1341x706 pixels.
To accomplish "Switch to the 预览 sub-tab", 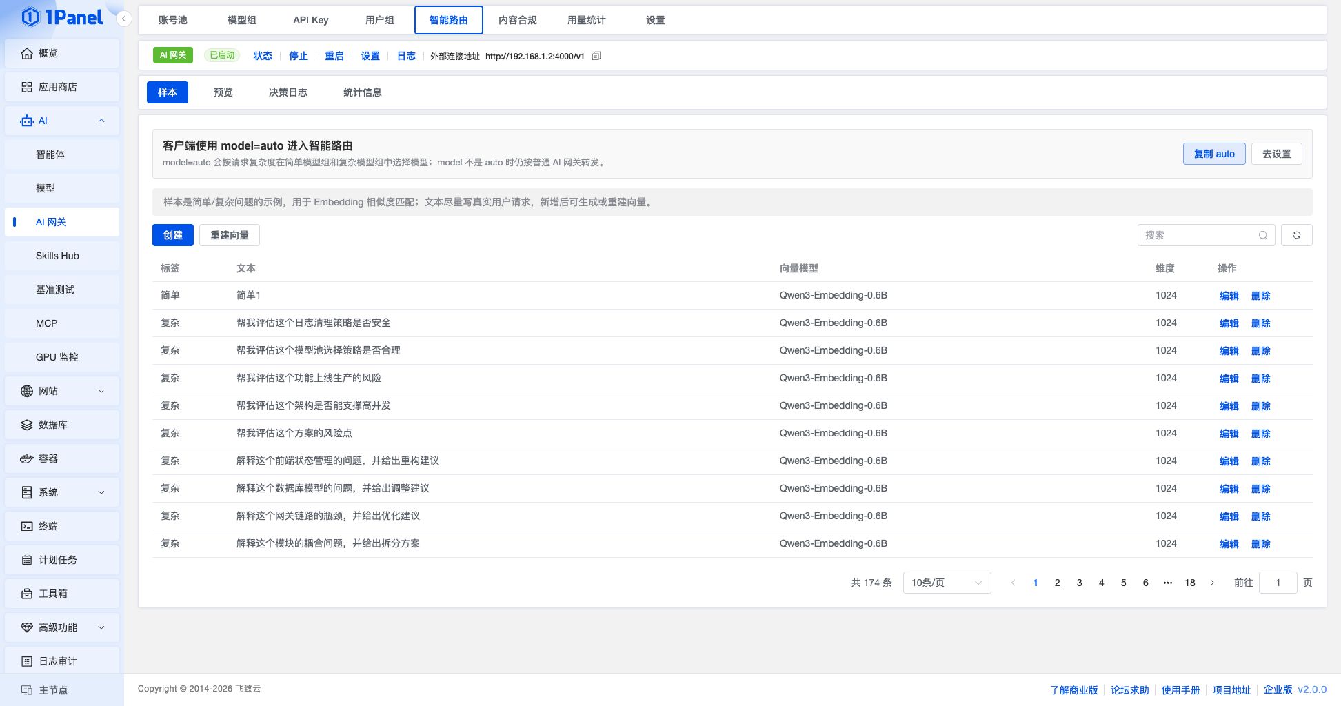I will 223,92.
